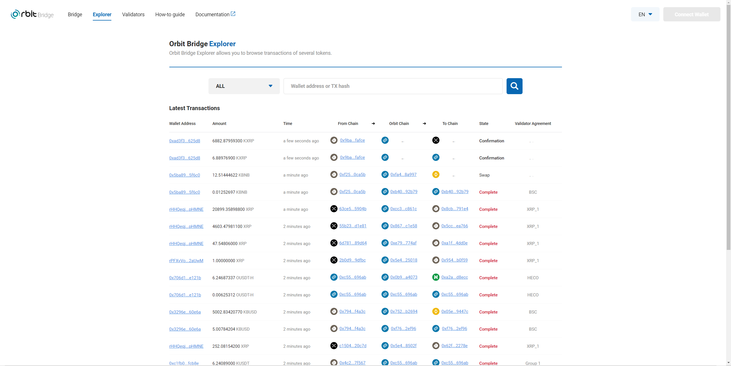Click HECO icon next to 0xa2a...d8ecc
The height and width of the screenshot is (366, 731).
(x=436, y=277)
